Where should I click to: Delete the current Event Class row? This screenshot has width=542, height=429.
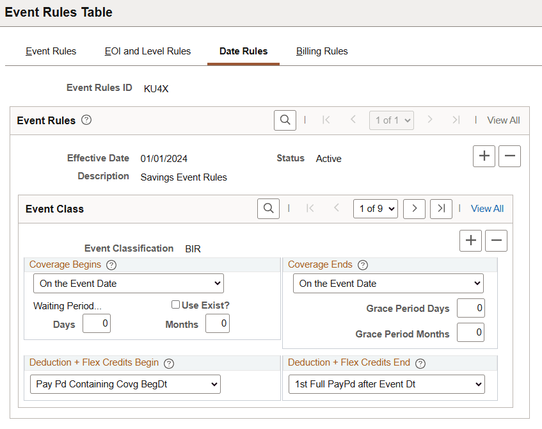point(496,240)
